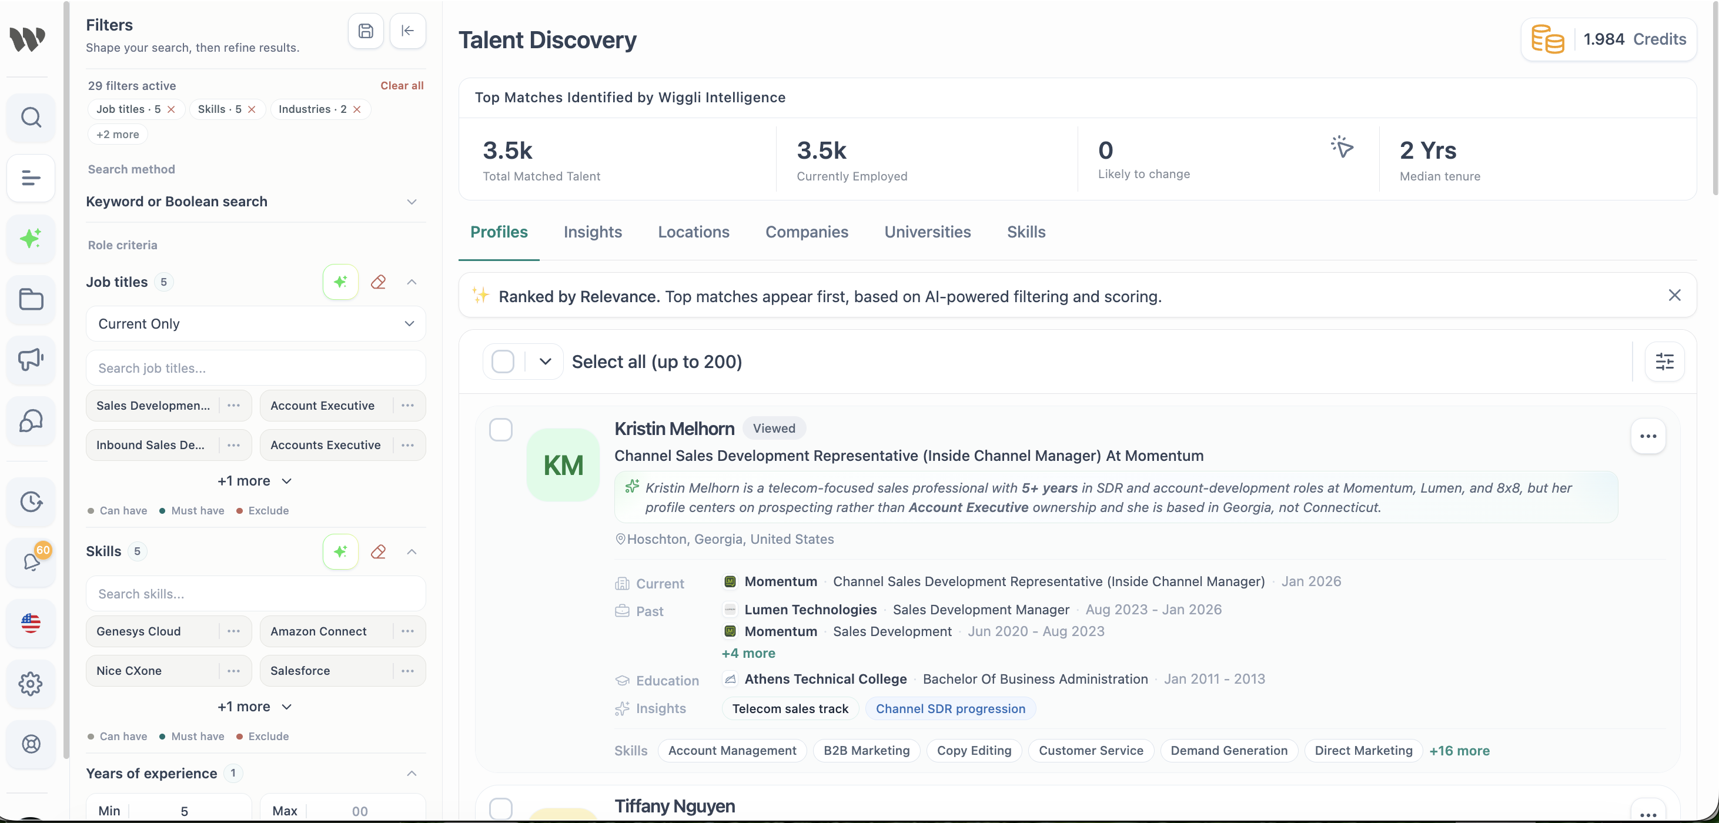The height and width of the screenshot is (823, 1719).
Task: Select Tiffany Nguyen's profile checkbox
Action: point(500,808)
